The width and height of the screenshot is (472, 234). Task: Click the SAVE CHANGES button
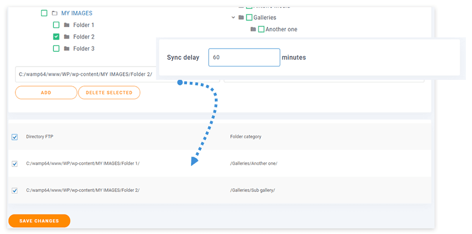click(x=39, y=221)
